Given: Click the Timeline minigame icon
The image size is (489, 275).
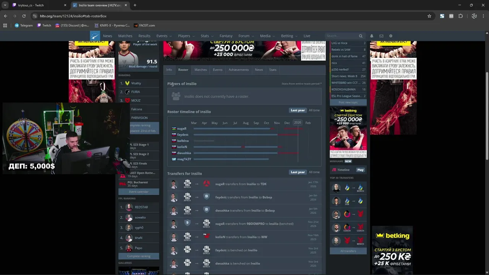Looking at the screenshot, I should tap(334, 170).
